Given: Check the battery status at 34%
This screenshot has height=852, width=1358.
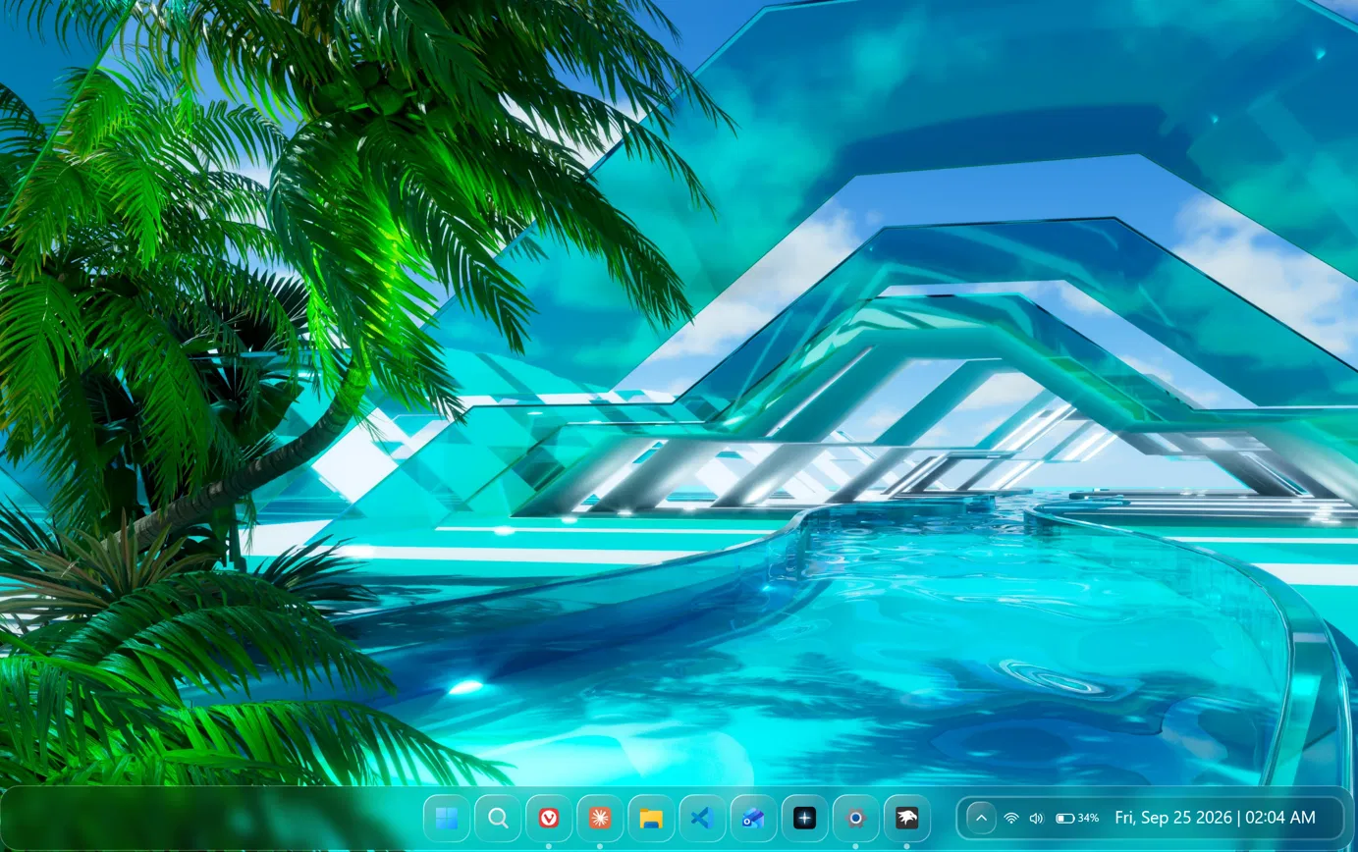Looking at the screenshot, I should click(1077, 818).
